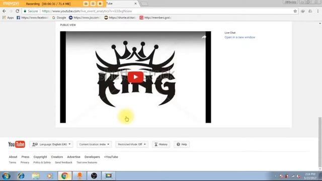Open the orange app in taskbar
The width and height of the screenshot is (322, 181).
coord(79,176)
